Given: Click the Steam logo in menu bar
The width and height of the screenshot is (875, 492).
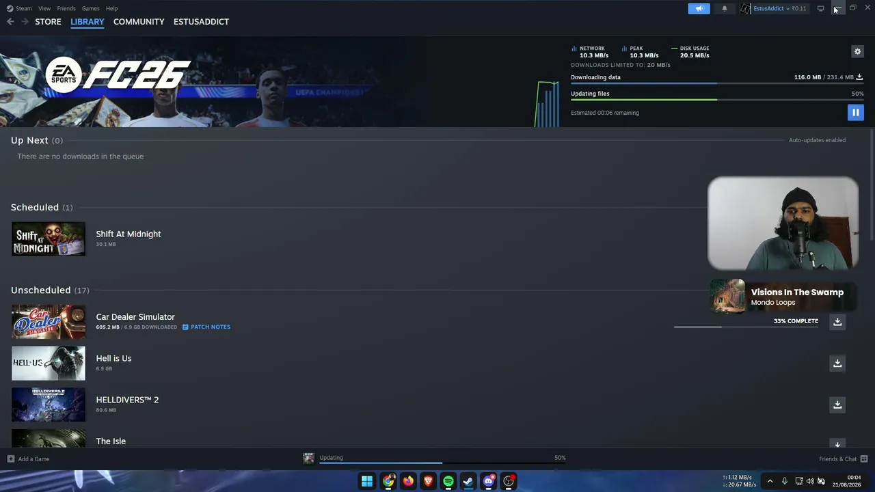Looking at the screenshot, I should (x=10, y=8).
